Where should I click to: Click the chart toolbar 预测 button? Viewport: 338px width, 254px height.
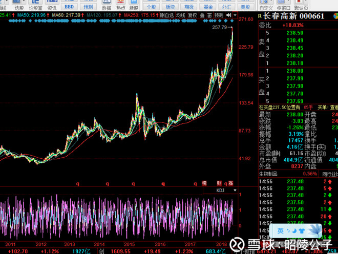coord(219,15)
